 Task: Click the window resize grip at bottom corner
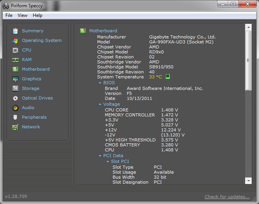(x=254, y=199)
